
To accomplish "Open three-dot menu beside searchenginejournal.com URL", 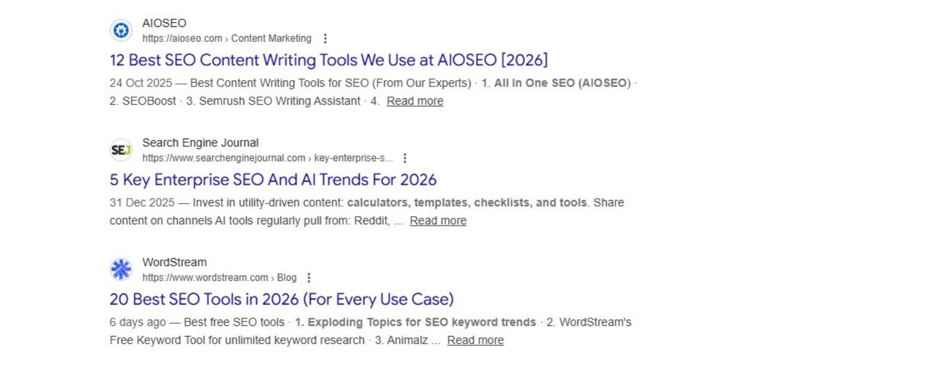I will pyautogui.click(x=405, y=158).
